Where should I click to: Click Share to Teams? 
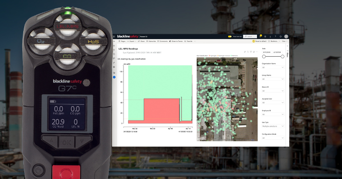coord(176,41)
